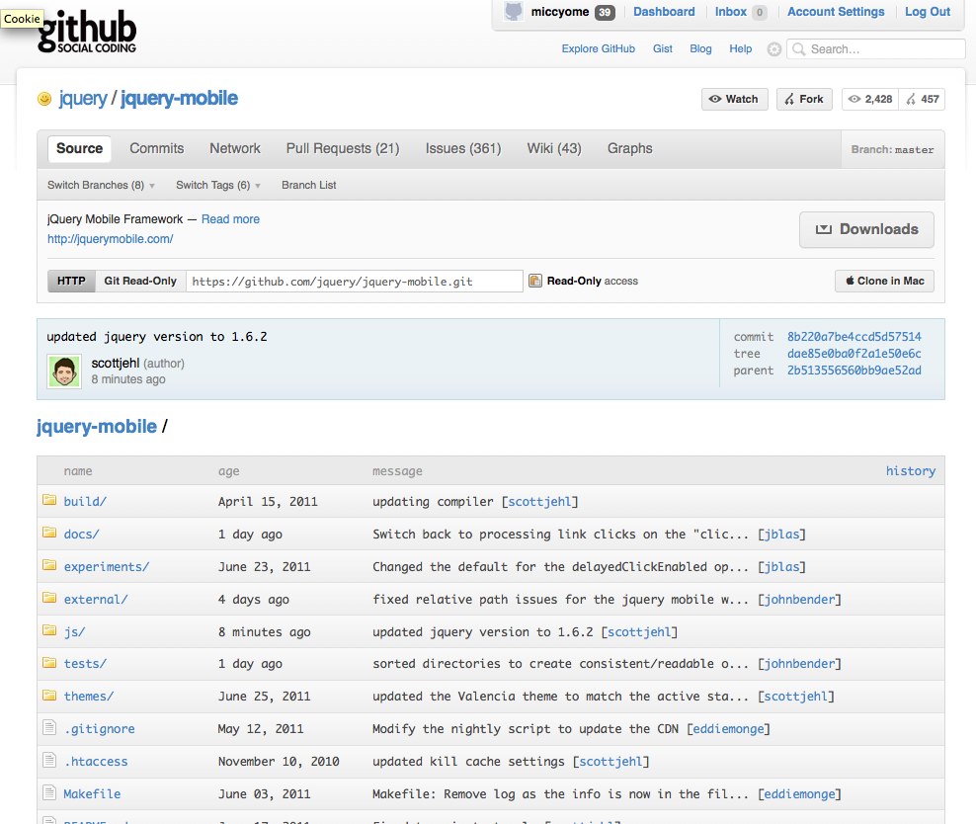Screen dimensions: 976x824
Task: Open Wiki (43) tab
Action: 554,149
